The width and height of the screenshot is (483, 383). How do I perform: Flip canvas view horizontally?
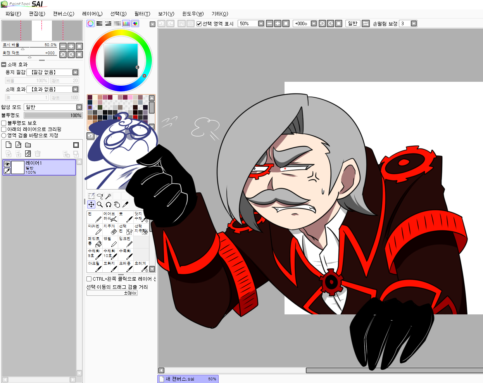[x=366, y=24]
